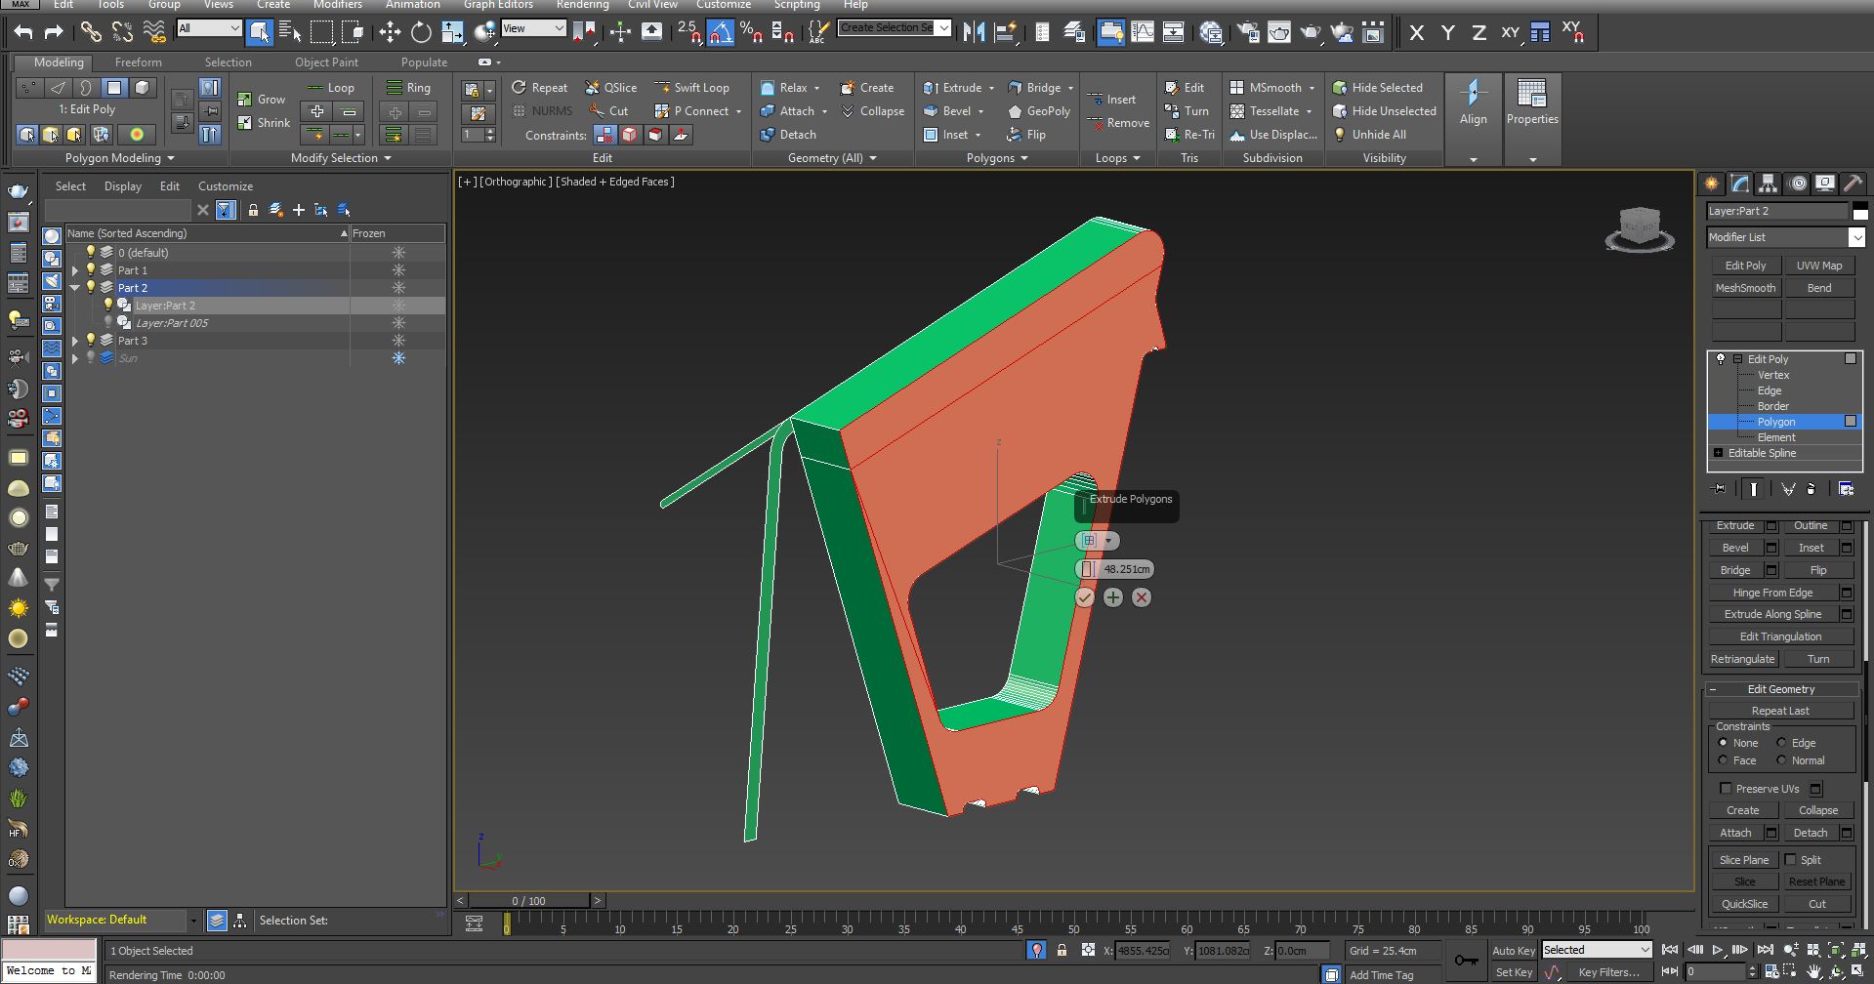Play the animation
The height and width of the screenshot is (984, 1874).
coord(1717,950)
